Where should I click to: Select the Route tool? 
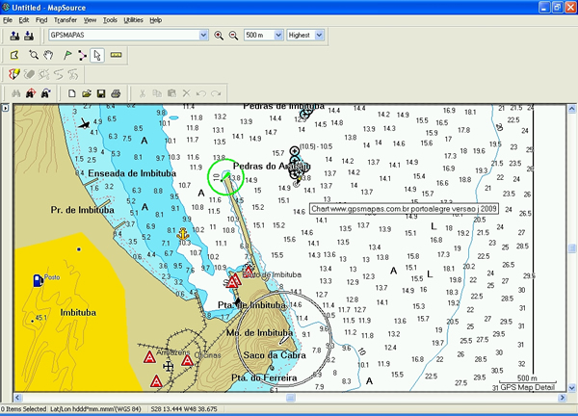pos(81,55)
